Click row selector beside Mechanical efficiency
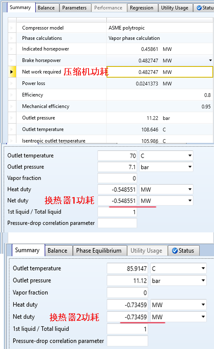Screen dimensions: 214x349 [x=12, y=106]
